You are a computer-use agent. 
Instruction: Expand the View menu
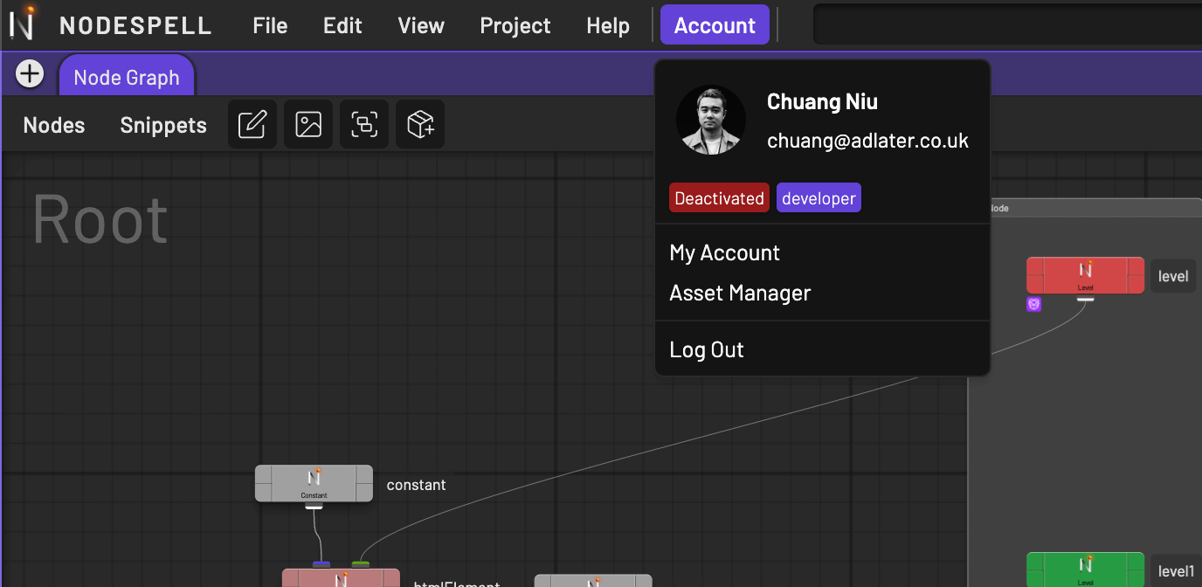point(421,25)
